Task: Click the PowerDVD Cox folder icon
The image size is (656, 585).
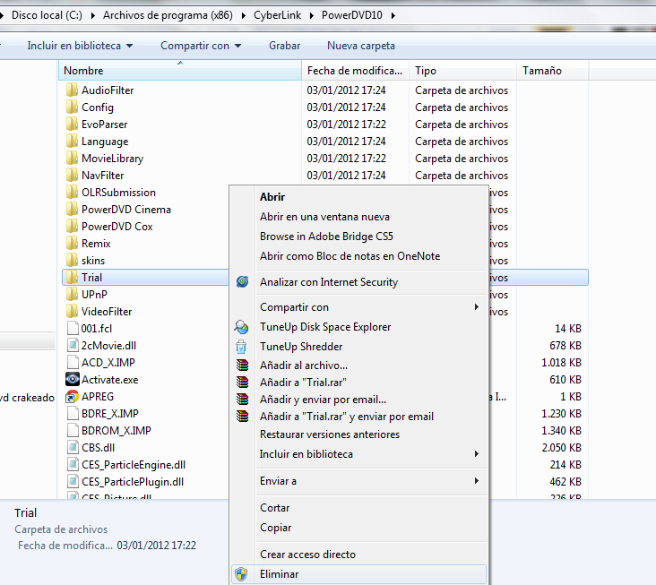Action: pyautogui.click(x=72, y=227)
